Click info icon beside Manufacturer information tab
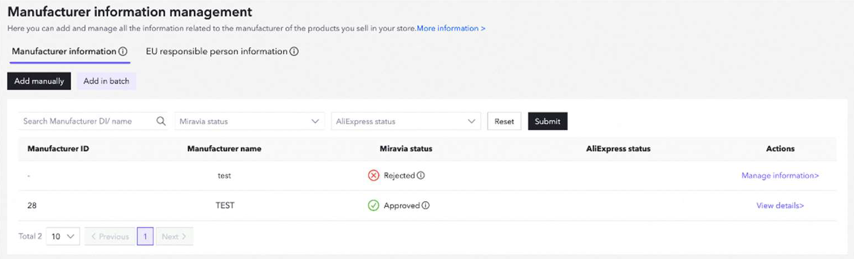Viewport: 854px width, 259px height. point(122,52)
